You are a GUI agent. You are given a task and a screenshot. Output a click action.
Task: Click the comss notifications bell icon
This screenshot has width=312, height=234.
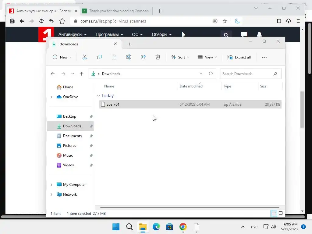point(259,34)
